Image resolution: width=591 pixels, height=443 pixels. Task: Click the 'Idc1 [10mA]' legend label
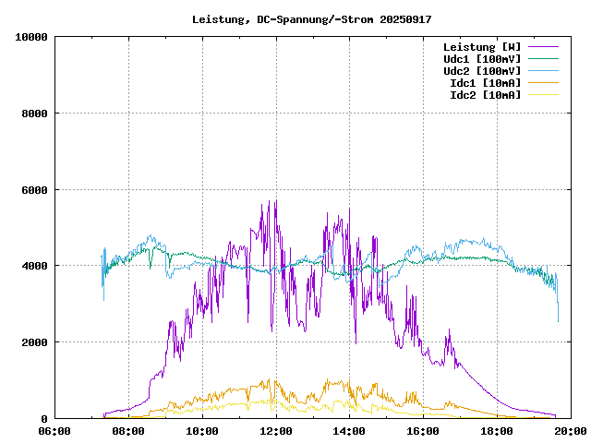coord(485,83)
